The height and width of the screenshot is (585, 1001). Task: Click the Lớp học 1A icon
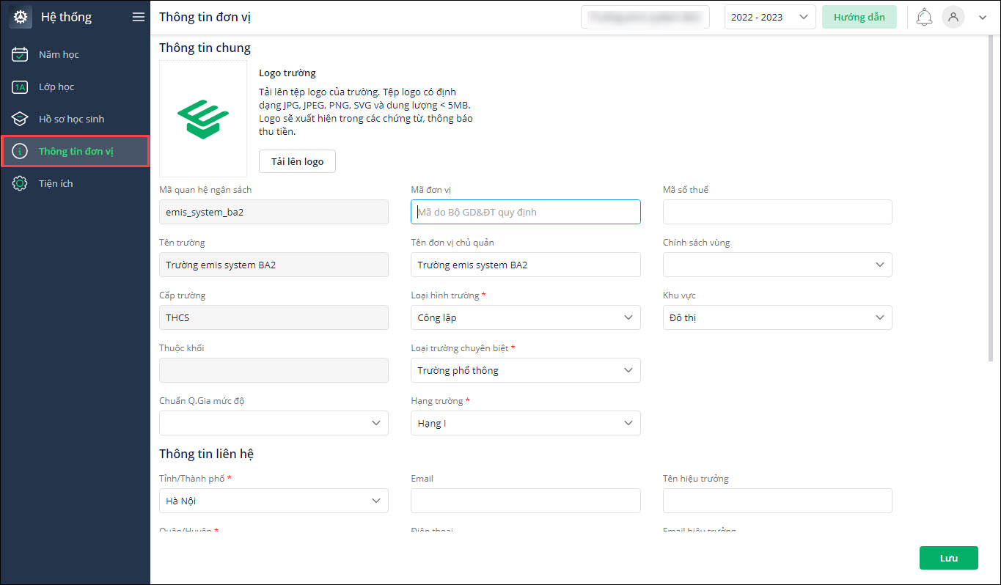(21, 87)
